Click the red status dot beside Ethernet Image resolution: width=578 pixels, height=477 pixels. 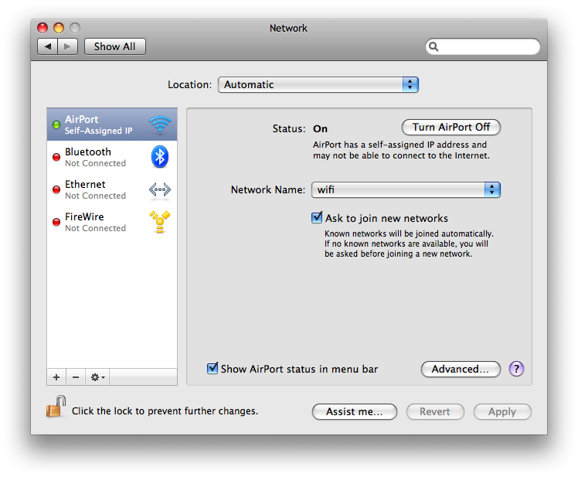(x=56, y=189)
